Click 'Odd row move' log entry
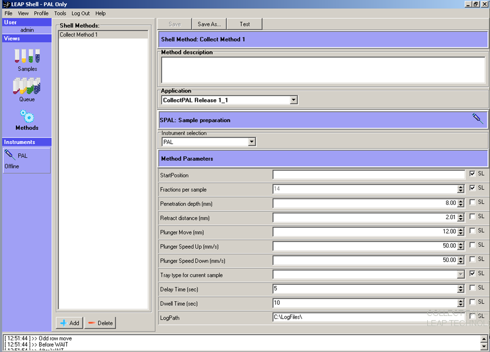 point(55,338)
